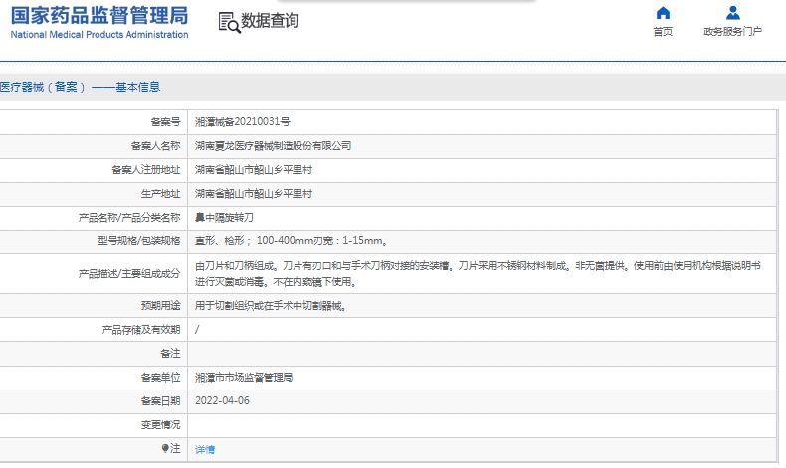Open the 详情 details link
This screenshot has width=786, height=468.
(x=205, y=449)
